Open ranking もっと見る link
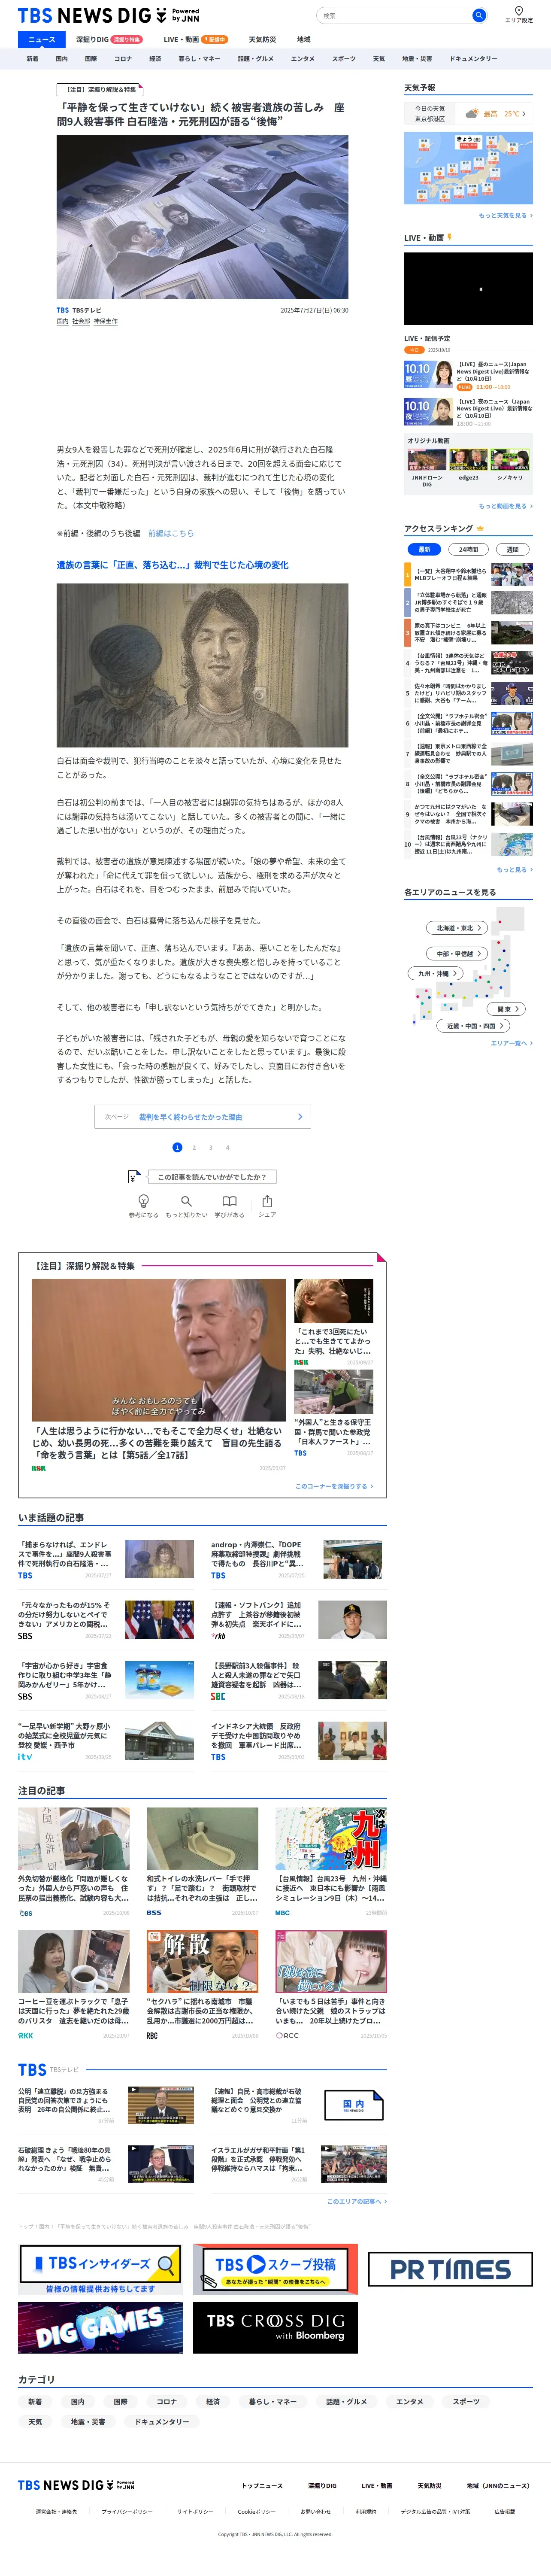The width and height of the screenshot is (551, 2576). (515, 870)
